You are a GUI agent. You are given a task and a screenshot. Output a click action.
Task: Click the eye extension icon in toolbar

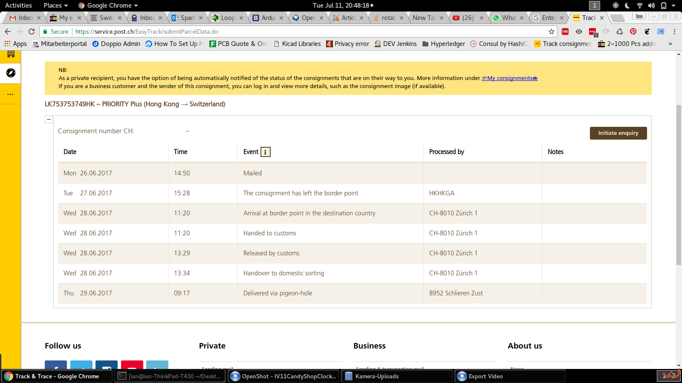tap(578, 31)
